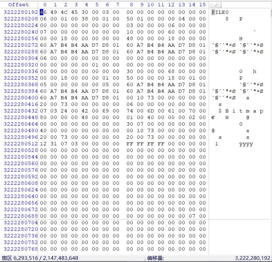
Task: Click byte 42 in row 3222280432
Action: click(85, 111)
